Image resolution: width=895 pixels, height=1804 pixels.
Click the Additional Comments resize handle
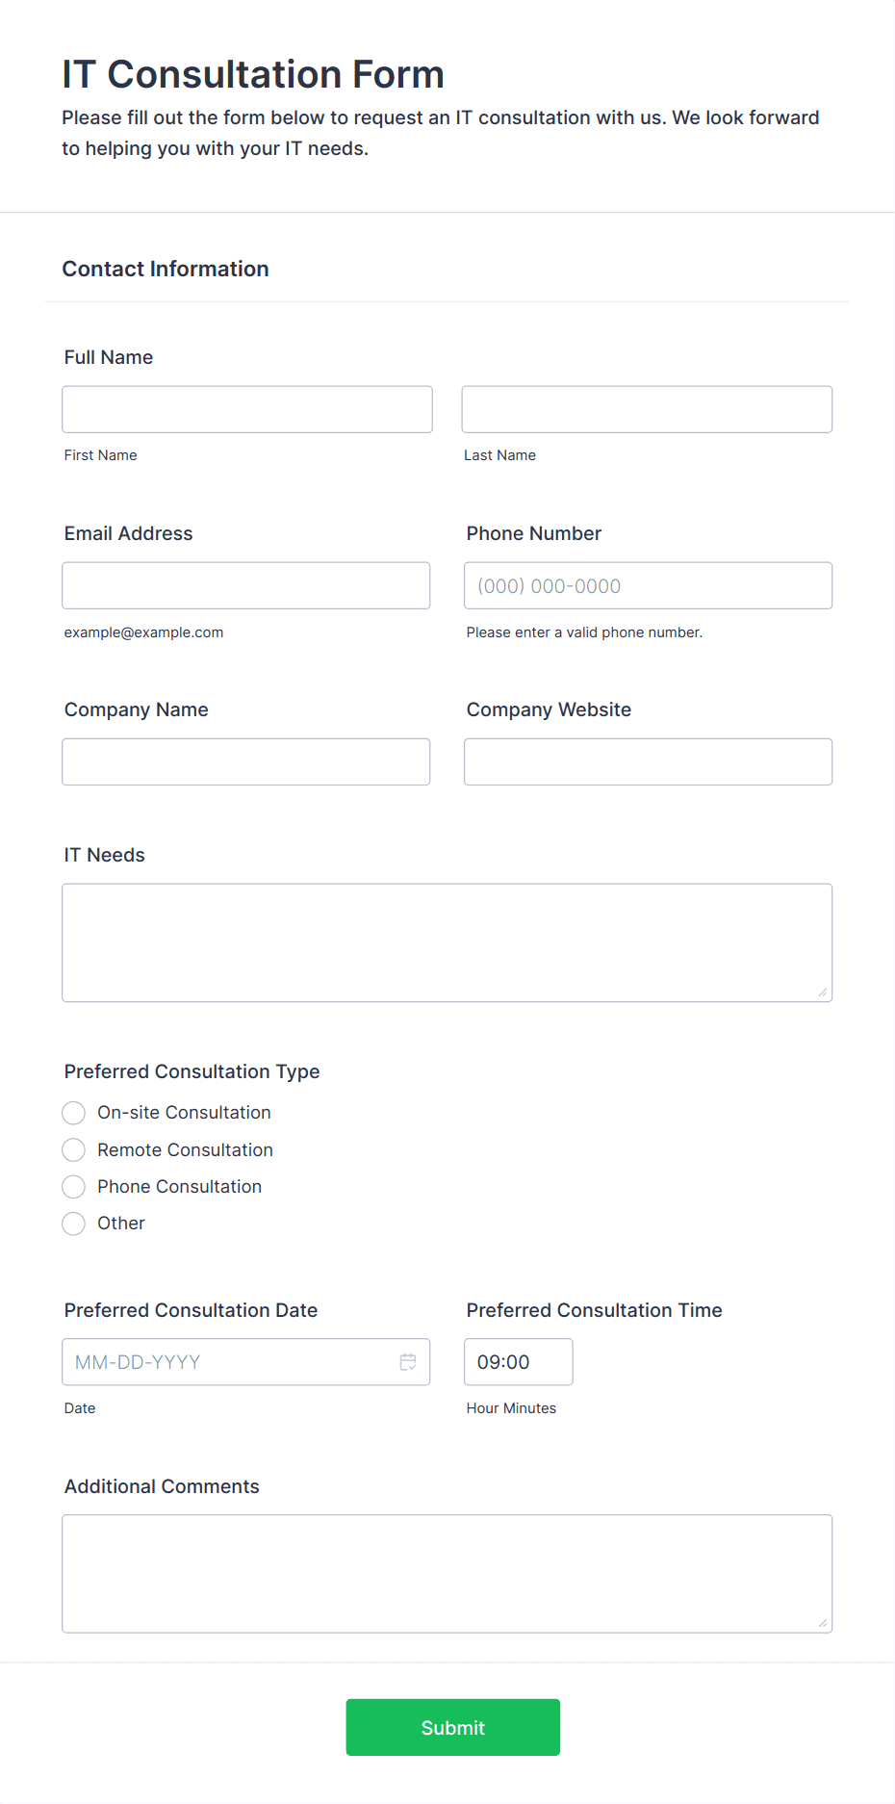pos(824,1623)
